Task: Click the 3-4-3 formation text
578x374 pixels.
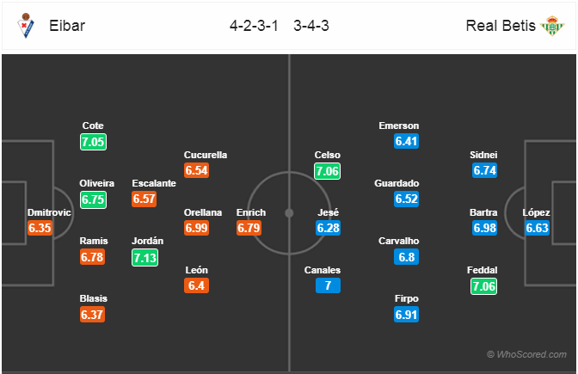Action: 311,26
